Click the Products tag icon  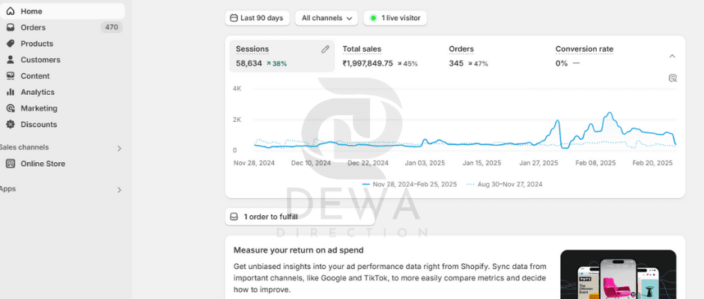[10, 43]
